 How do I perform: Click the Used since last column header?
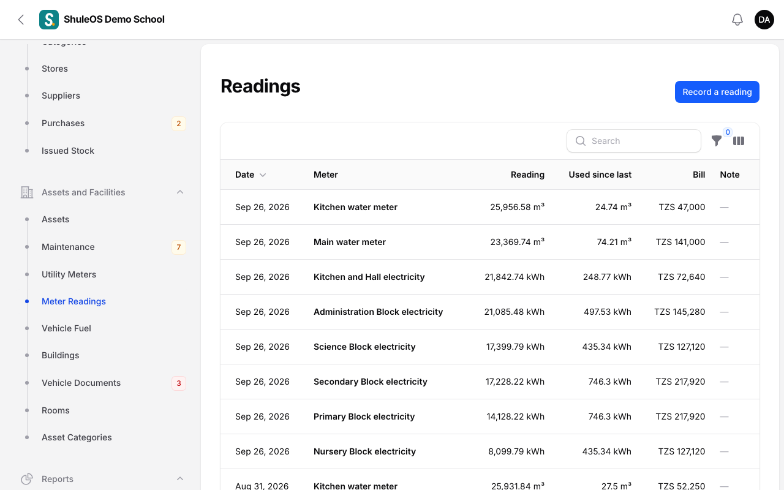pyautogui.click(x=600, y=175)
